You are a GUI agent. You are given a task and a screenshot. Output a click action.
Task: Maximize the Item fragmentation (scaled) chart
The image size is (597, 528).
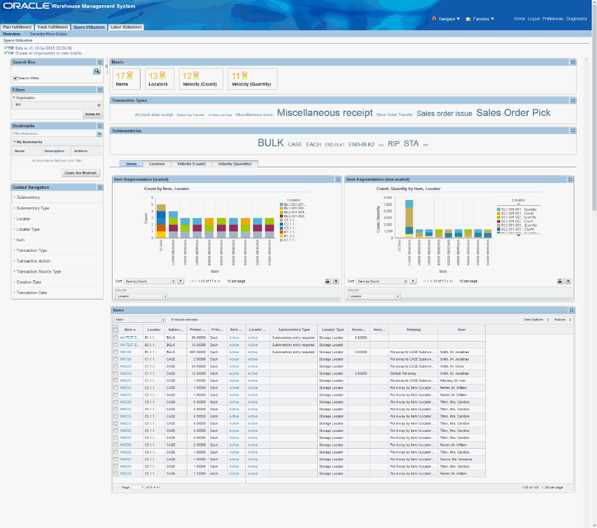(338, 179)
